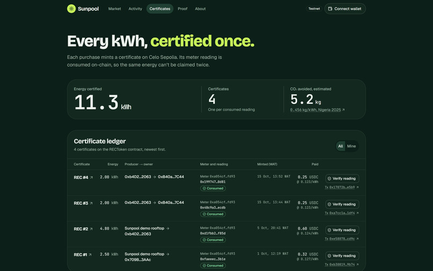Click the Meter and reading column header

tap(214, 164)
